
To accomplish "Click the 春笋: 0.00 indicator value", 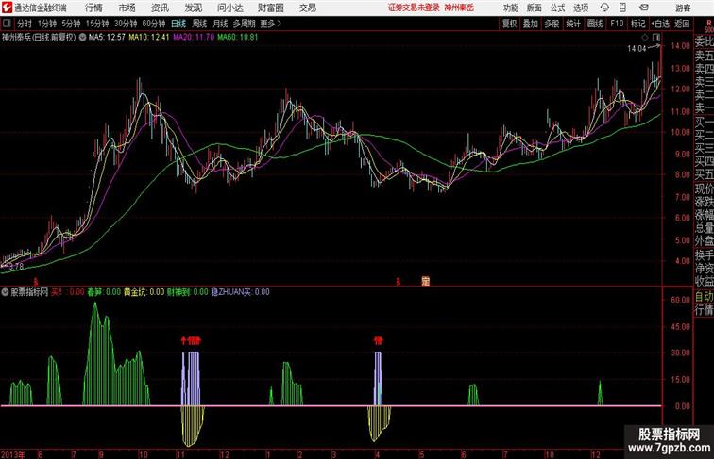I will [x=104, y=292].
